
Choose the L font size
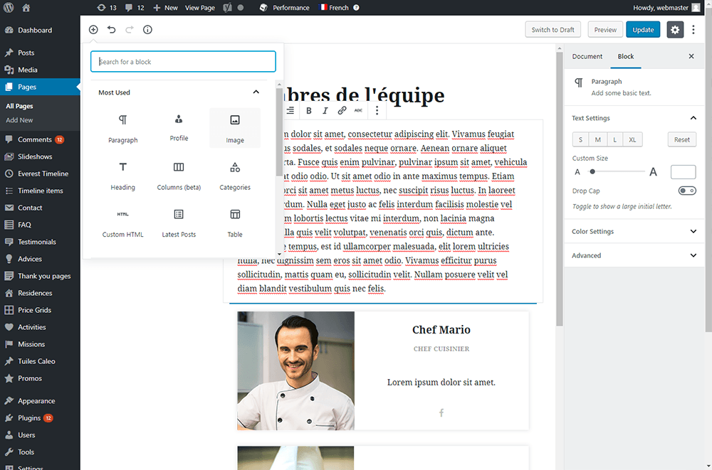[x=615, y=140]
